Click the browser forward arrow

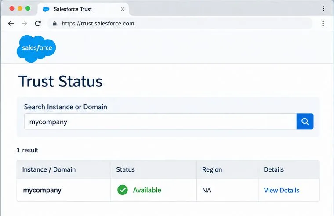coord(25,23)
